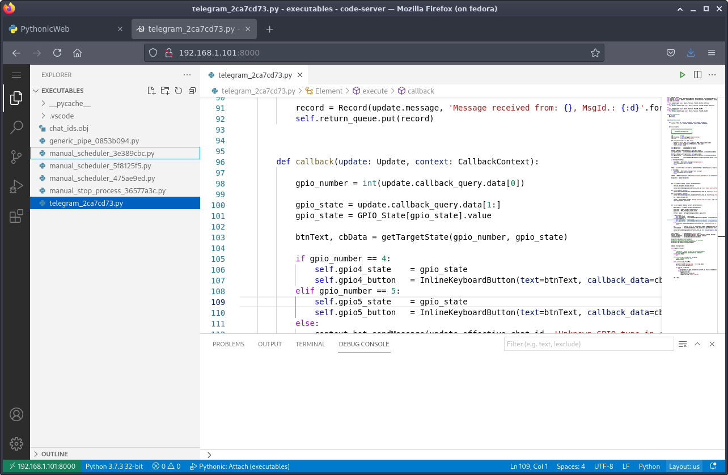Click callback in the breadcrumb bar

(x=421, y=91)
